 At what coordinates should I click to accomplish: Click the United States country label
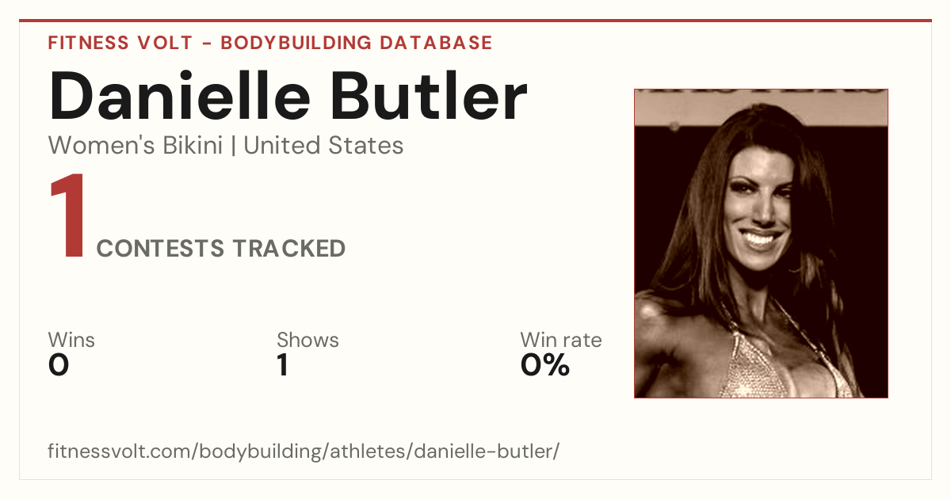[323, 146]
